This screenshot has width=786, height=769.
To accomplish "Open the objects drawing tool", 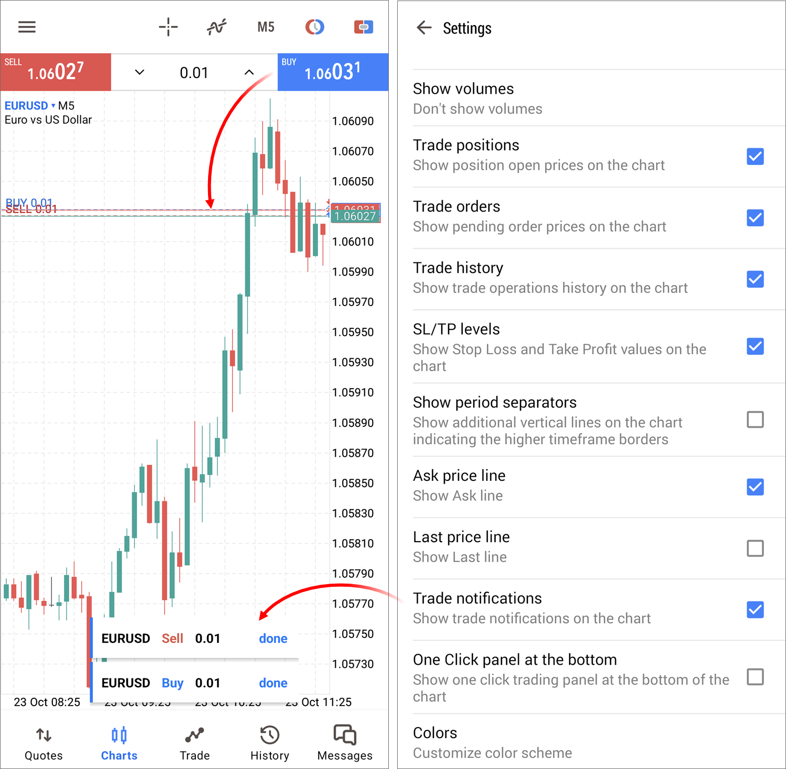I will coord(363,27).
